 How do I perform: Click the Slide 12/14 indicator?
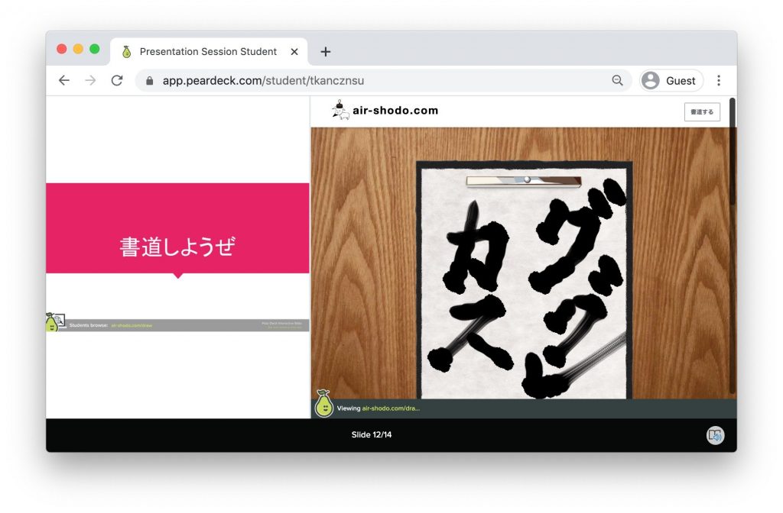[372, 435]
